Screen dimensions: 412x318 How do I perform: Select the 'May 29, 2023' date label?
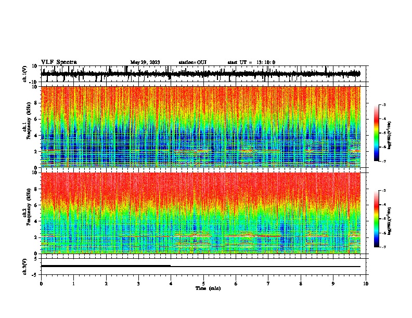click(145, 62)
